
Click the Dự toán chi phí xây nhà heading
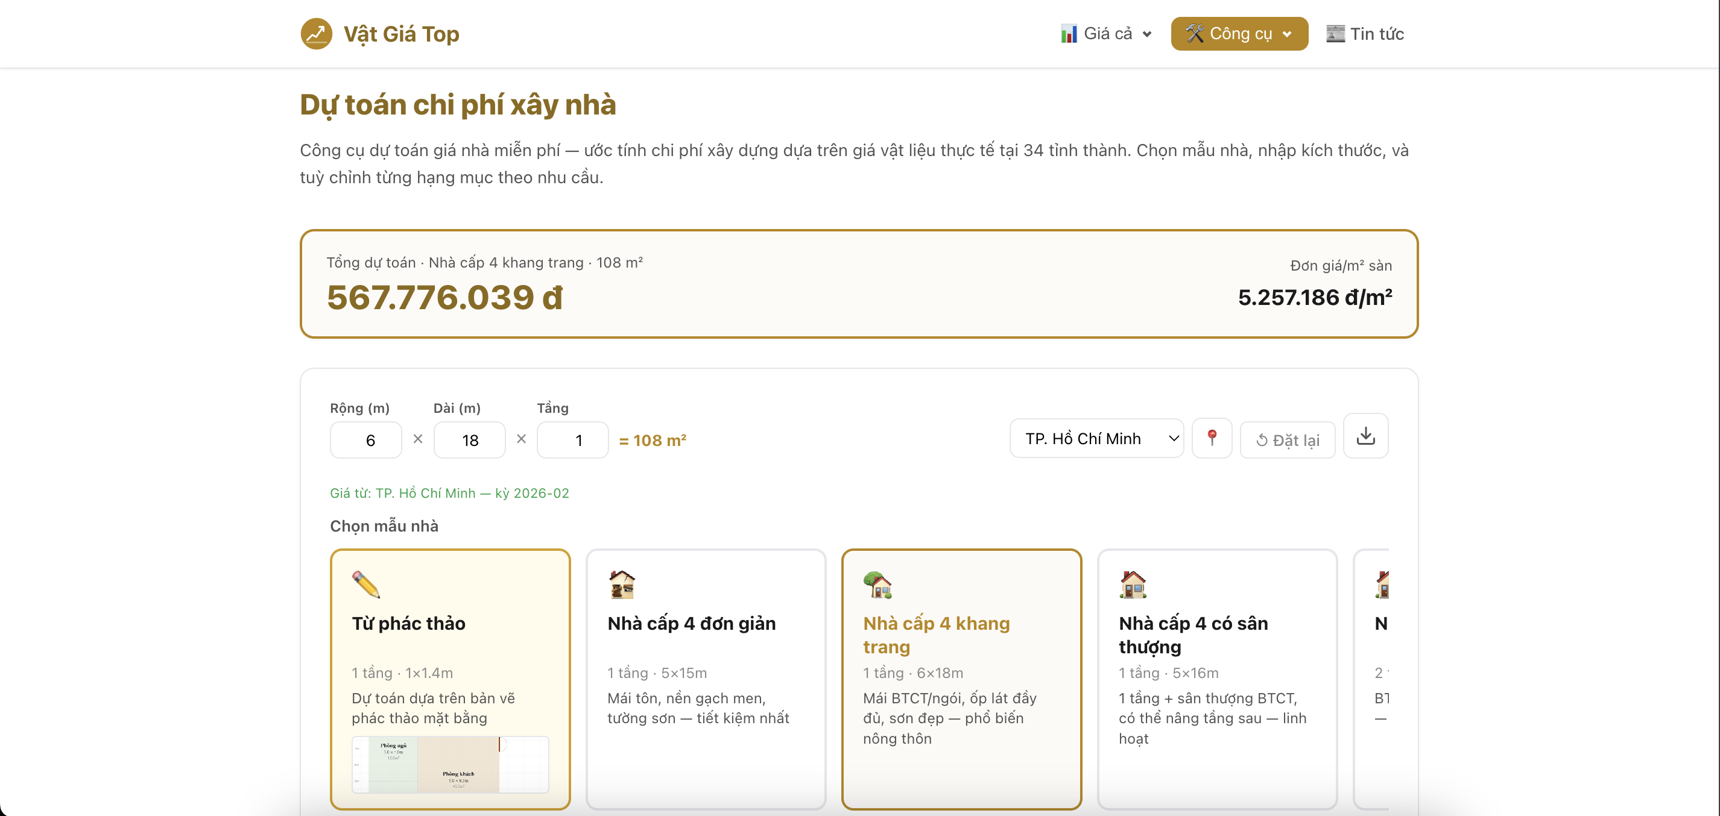(458, 105)
